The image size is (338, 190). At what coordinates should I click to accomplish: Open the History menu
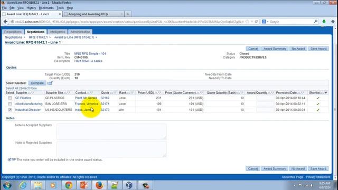[x=31, y=8]
